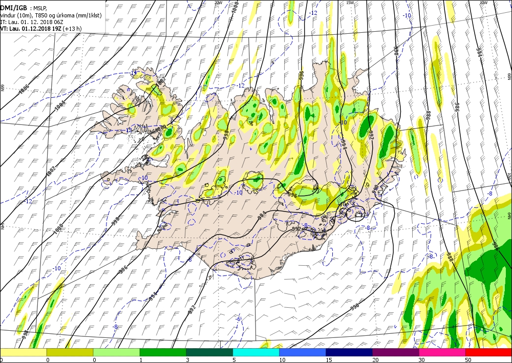
Task: Click the medium green legend swatch
Action: (163, 352)
